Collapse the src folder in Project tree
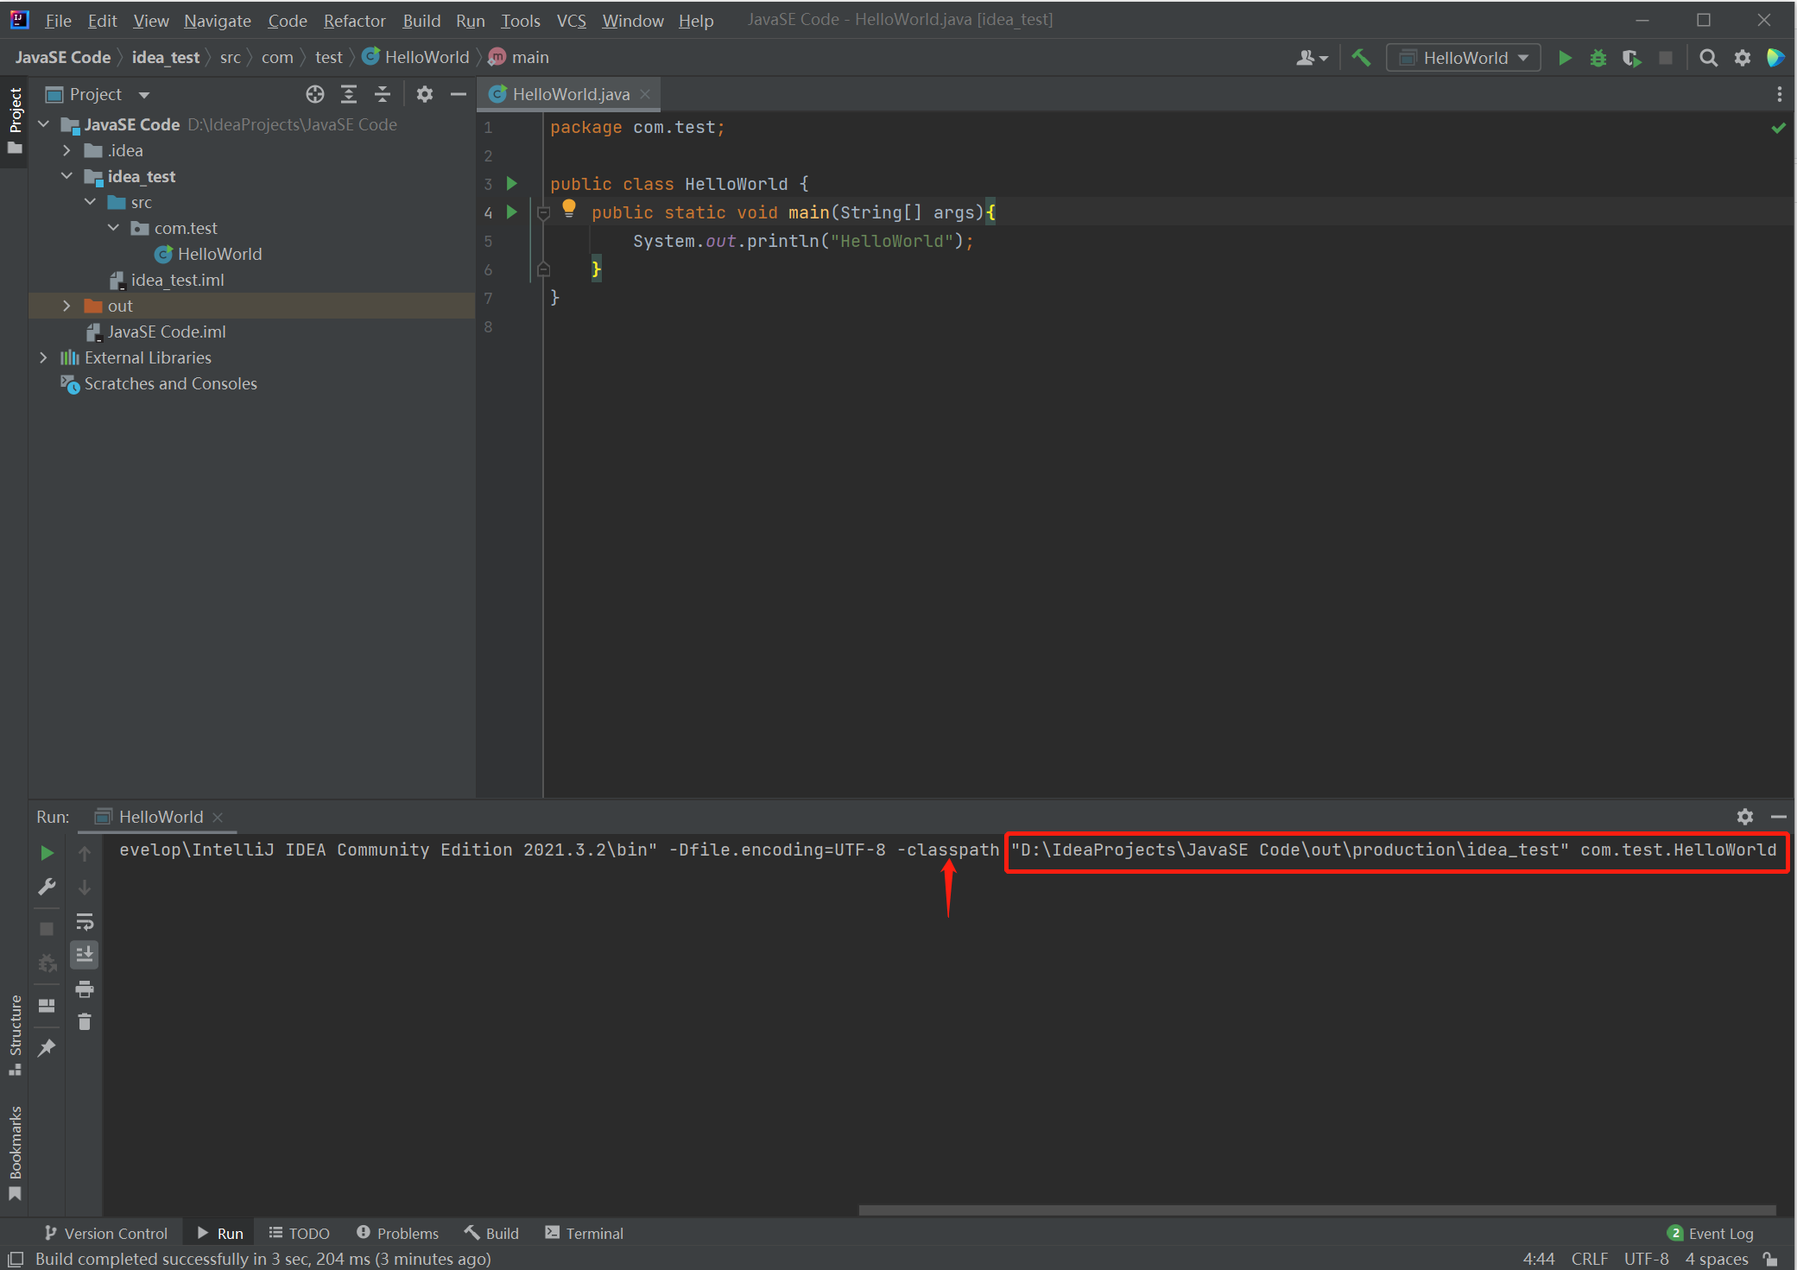1797x1270 pixels. [x=92, y=202]
